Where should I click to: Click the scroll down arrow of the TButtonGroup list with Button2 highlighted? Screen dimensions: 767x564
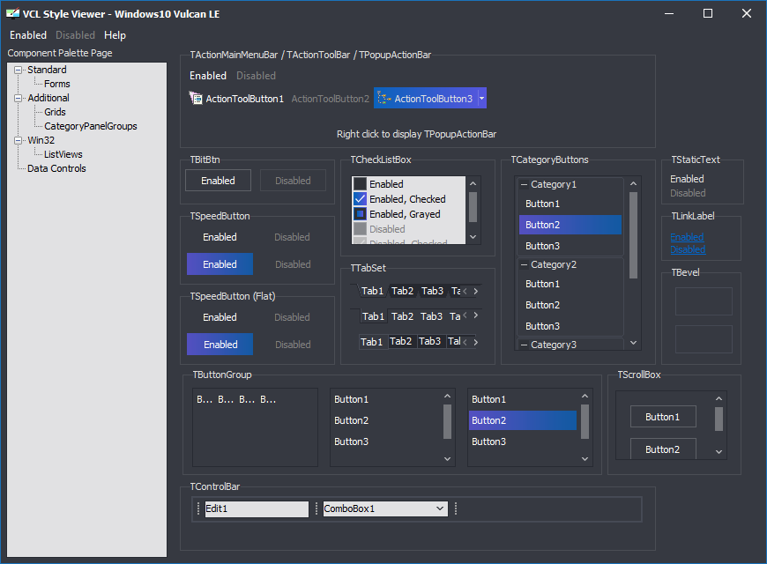tap(585, 459)
